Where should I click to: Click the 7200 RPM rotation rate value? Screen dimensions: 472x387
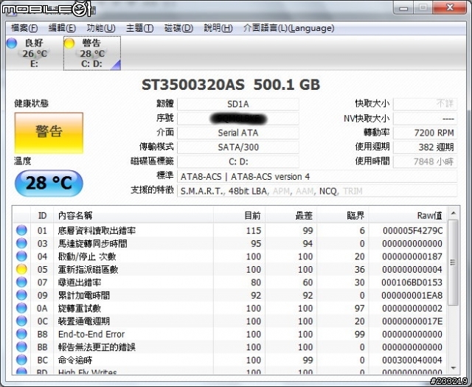point(425,133)
